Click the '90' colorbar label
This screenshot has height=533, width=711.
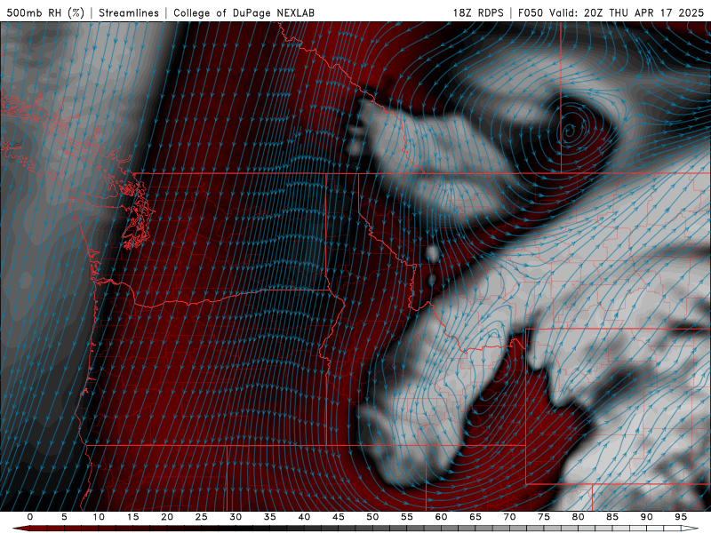click(x=647, y=517)
